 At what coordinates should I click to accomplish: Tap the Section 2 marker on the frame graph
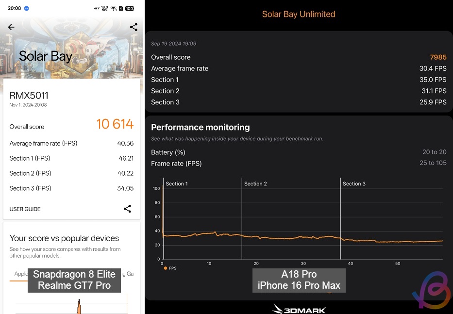pos(255,183)
